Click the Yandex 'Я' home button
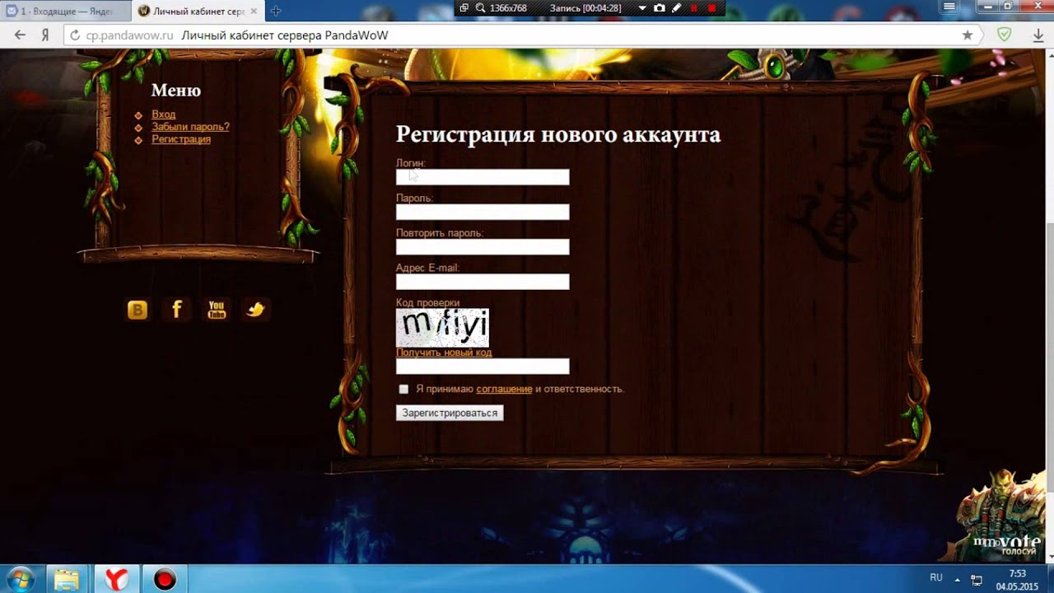This screenshot has width=1054, height=593. click(x=46, y=35)
